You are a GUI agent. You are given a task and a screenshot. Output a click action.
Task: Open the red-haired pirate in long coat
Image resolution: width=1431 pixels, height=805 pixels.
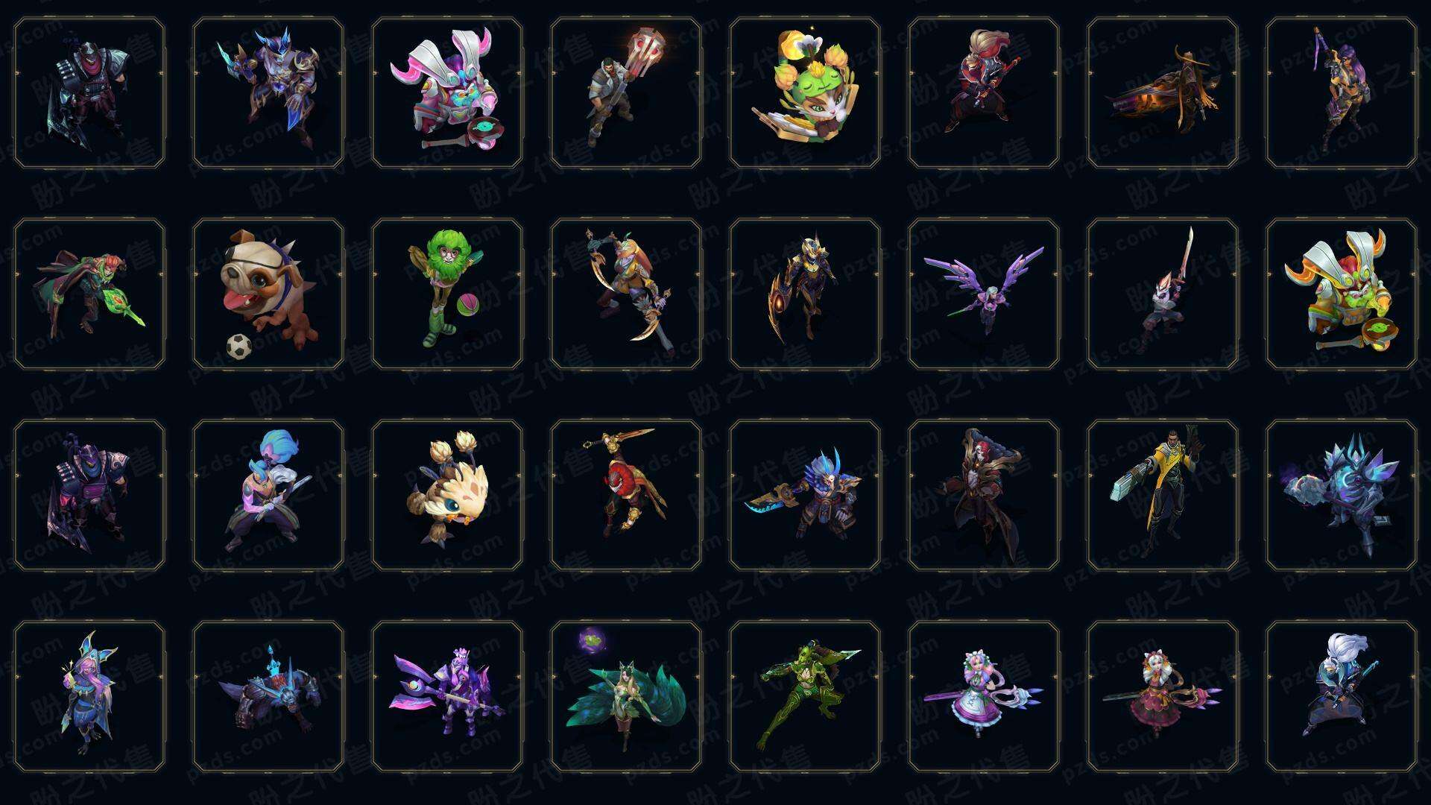[x=984, y=495]
